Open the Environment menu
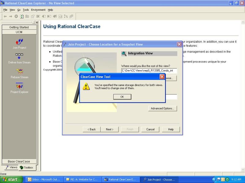The width and height of the screenshot is (245, 183). click(x=38, y=10)
